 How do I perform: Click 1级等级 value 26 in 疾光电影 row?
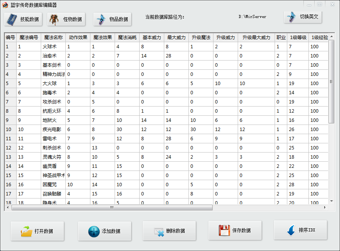(298, 129)
